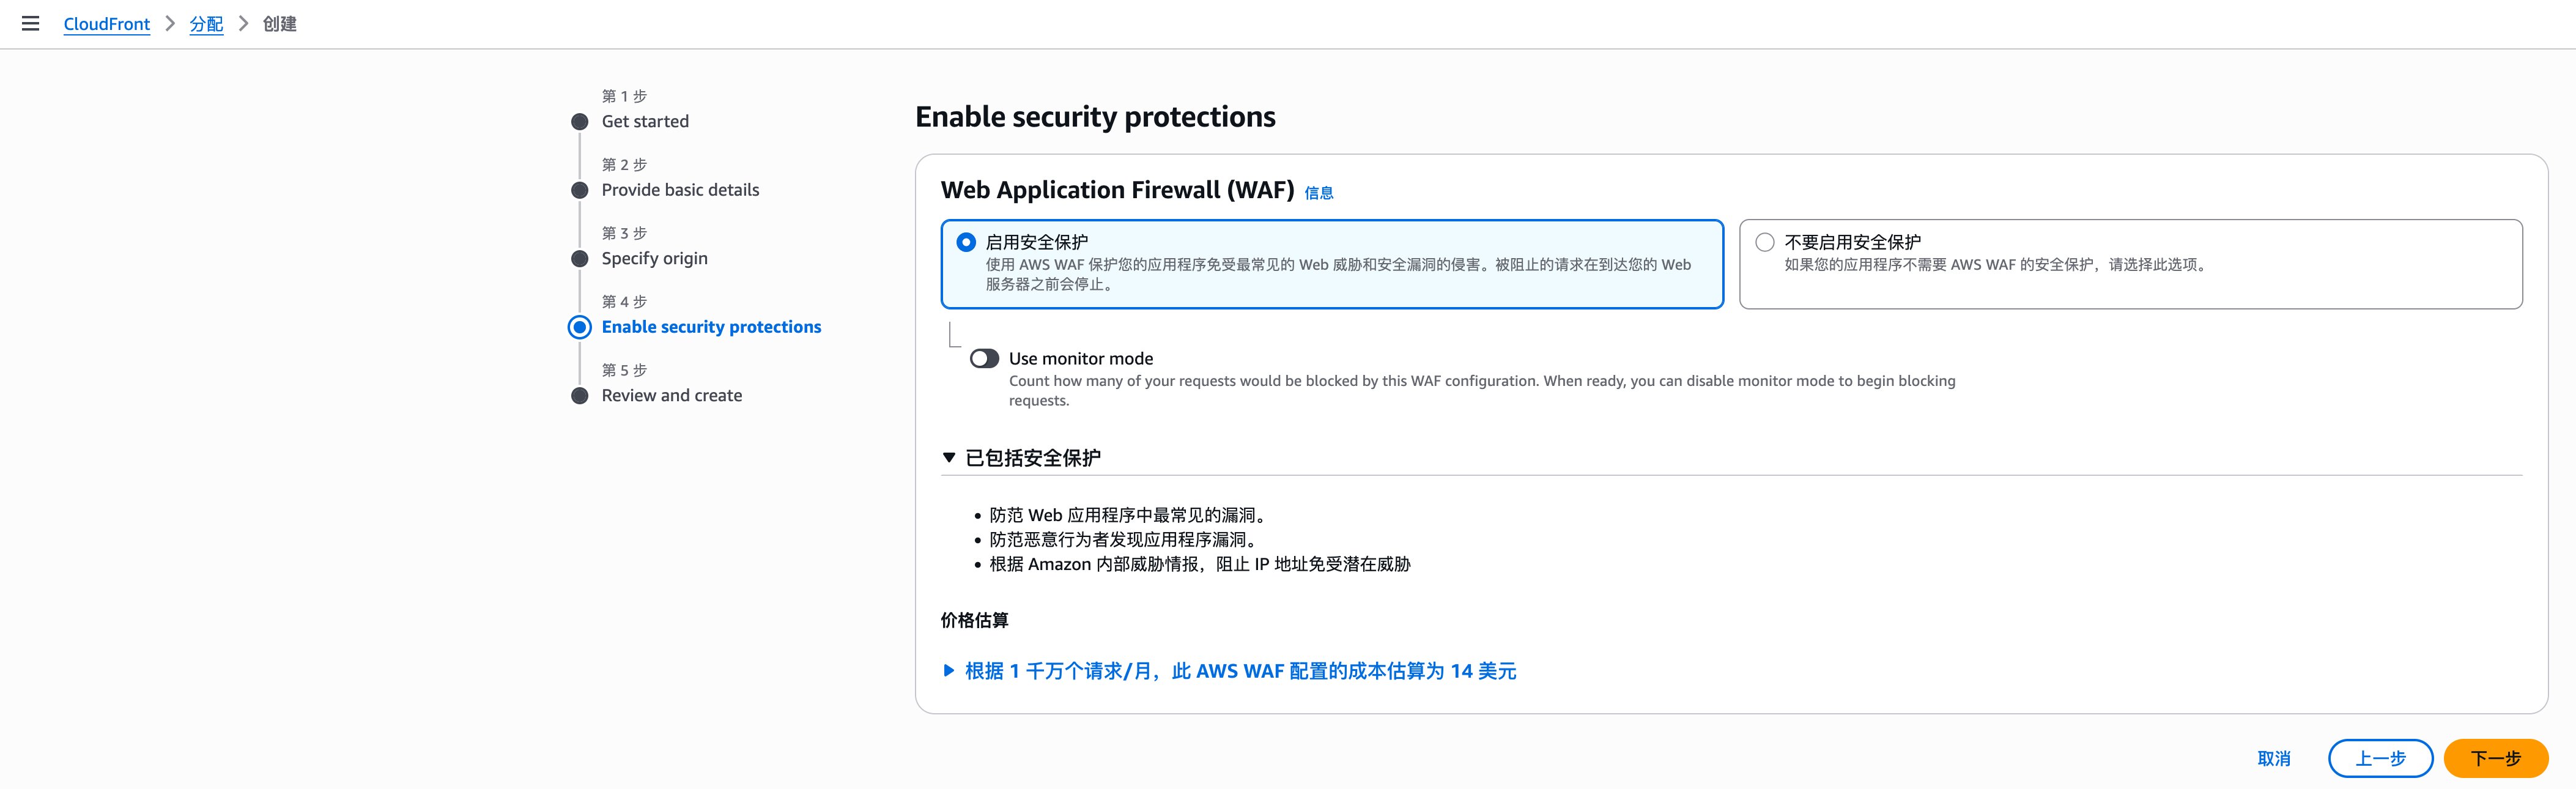Screen dimensions: 2576x789
Task: Go to 分配 breadcrumb link
Action: coord(206,24)
